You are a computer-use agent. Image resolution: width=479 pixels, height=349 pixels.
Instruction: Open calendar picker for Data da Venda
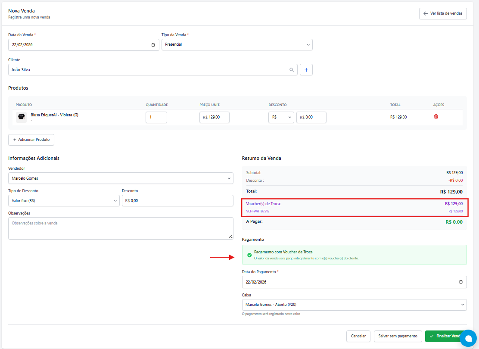[153, 45]
